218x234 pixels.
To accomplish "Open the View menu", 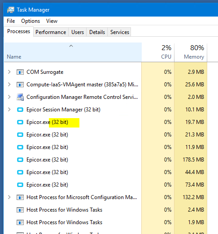I will coord(52,21).
